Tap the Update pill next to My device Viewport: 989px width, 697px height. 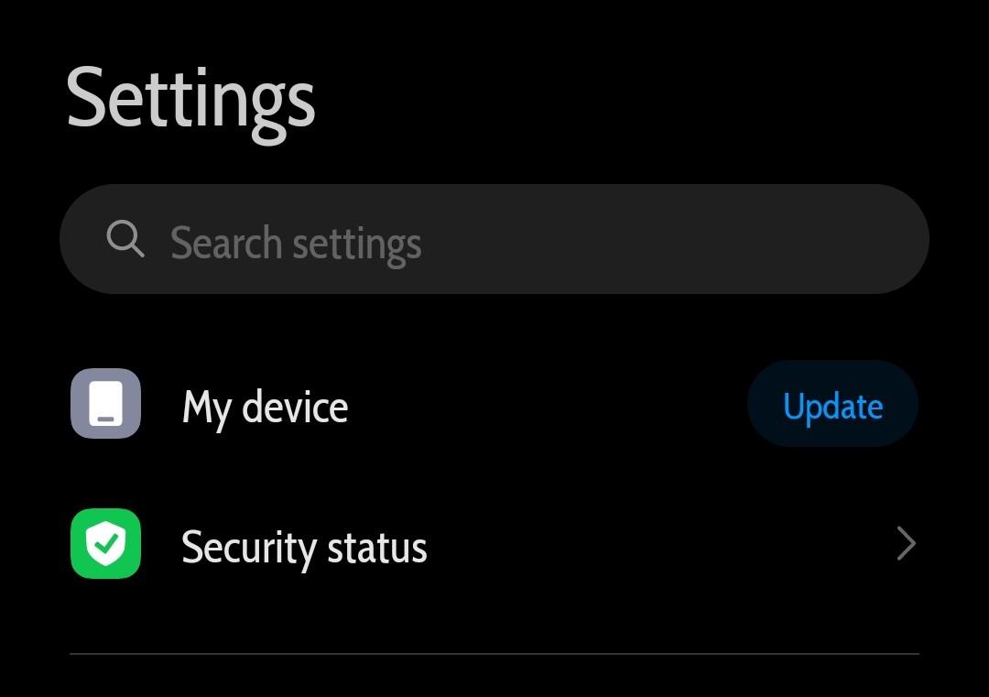832,404
